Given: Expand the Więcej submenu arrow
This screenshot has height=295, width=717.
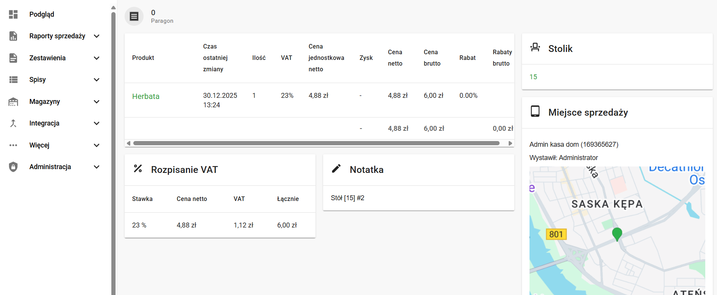Looking at the screenshot, I should [x=97, y=145].
